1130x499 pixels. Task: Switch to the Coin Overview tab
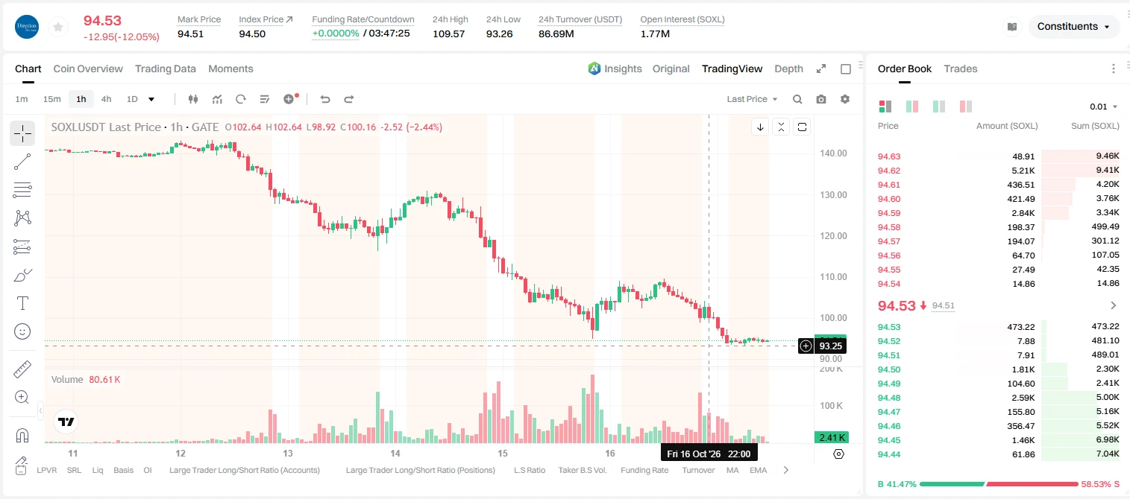pyautogui.click(x=88, y=69)
